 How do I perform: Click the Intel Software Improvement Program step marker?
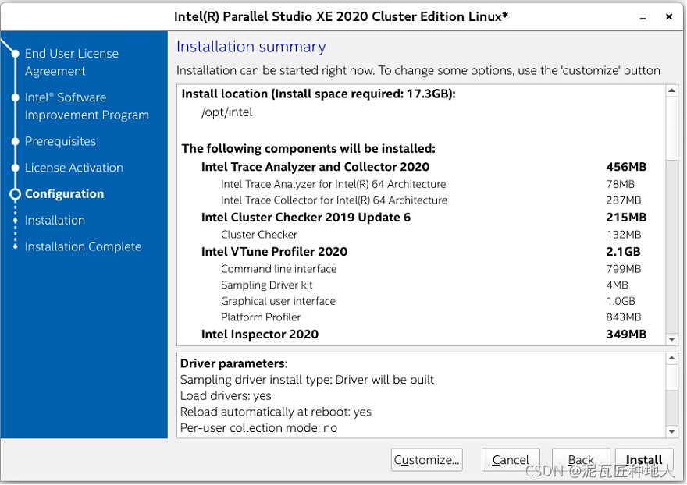pyautogui.click(x=16, y=97)
